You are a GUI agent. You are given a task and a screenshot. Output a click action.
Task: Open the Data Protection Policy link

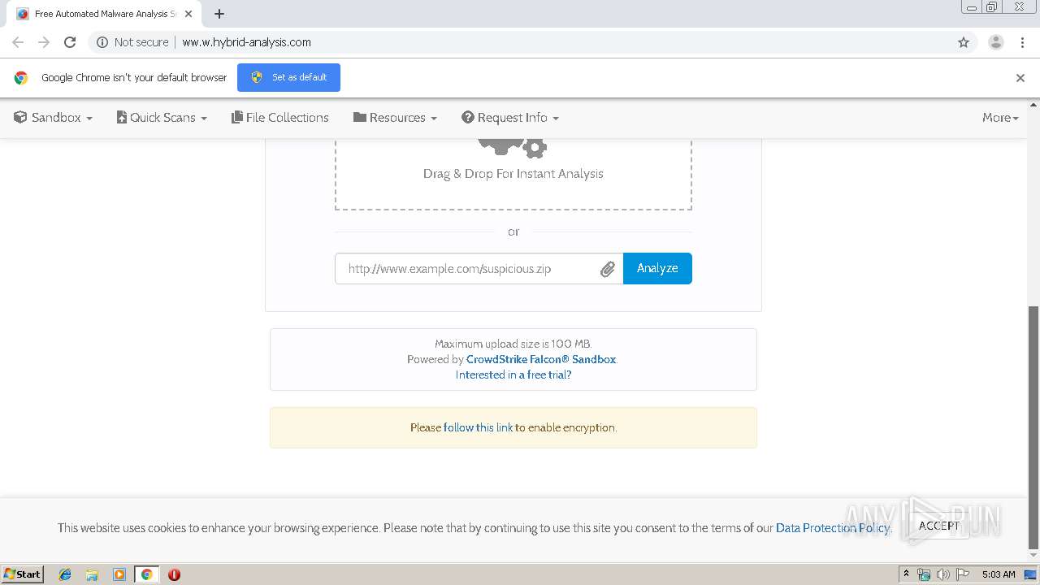[833, 528]
